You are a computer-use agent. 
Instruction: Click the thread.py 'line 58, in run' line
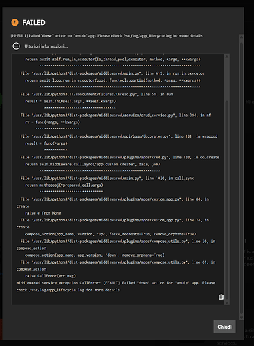pos(97,94)
